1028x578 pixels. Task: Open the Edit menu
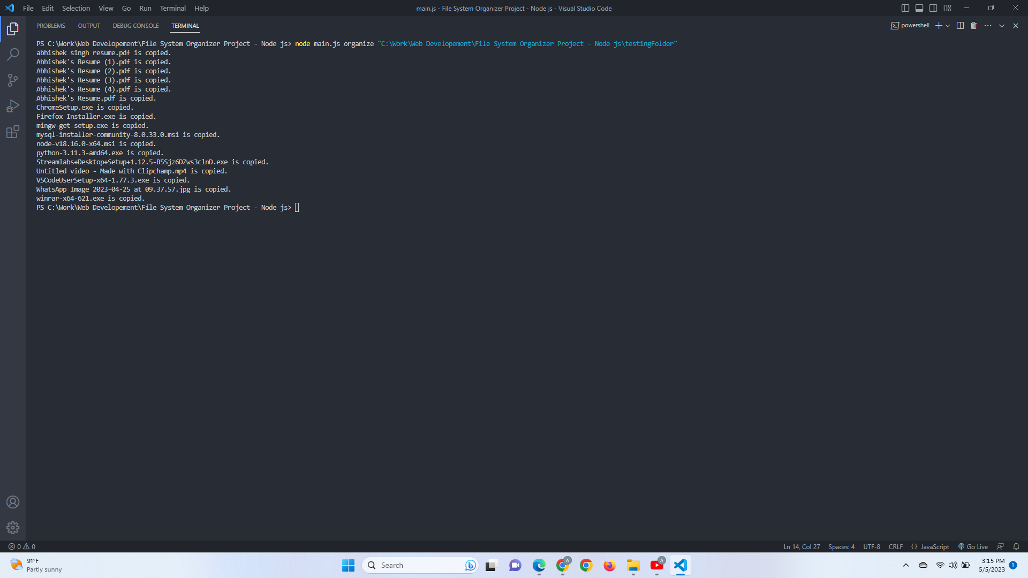48,8
